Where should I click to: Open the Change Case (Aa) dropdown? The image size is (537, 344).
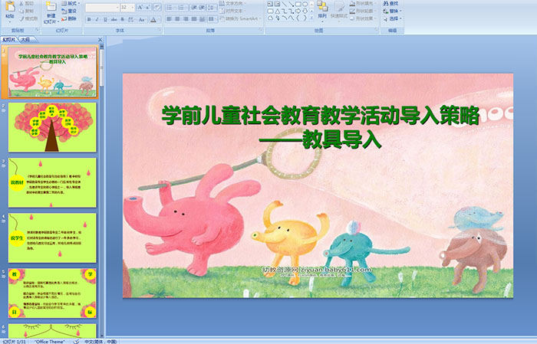coord(142,19)
